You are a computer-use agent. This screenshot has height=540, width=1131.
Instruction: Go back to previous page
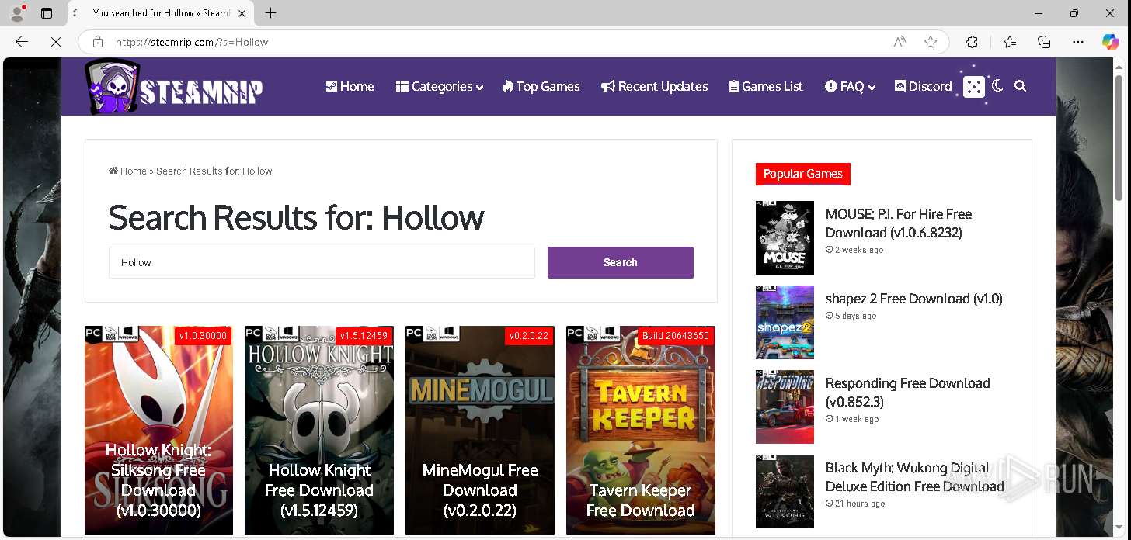coord(22,42)
